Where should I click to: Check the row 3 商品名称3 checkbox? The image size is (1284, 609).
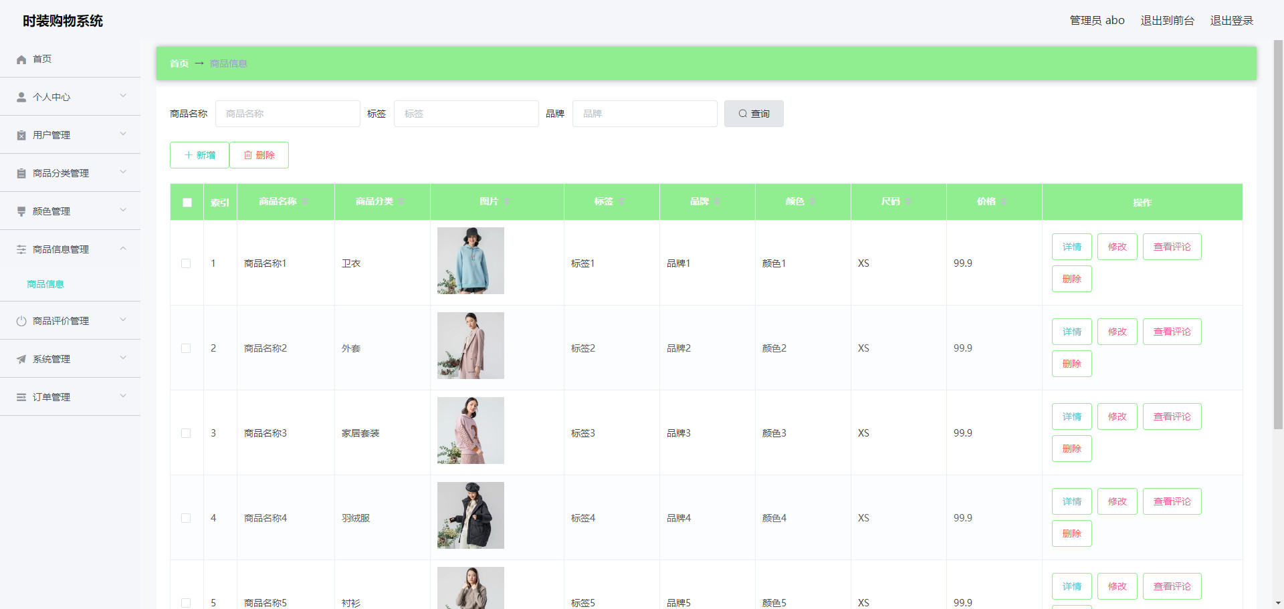point(186,433)
